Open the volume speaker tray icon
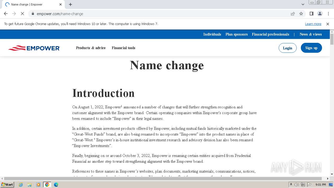This screenshot has height=188, width=334. pos(297,185)
